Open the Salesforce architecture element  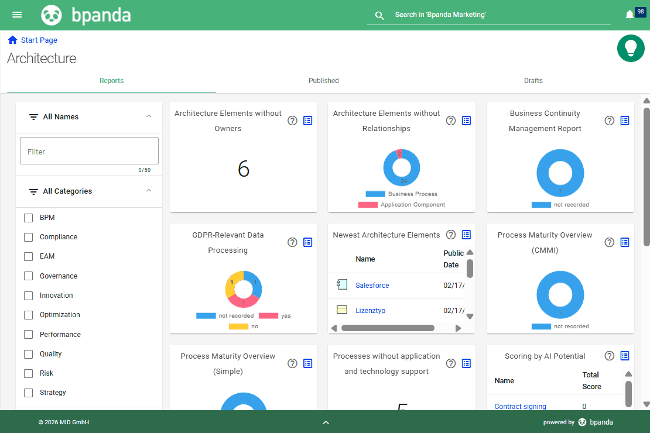coord(372,285)
